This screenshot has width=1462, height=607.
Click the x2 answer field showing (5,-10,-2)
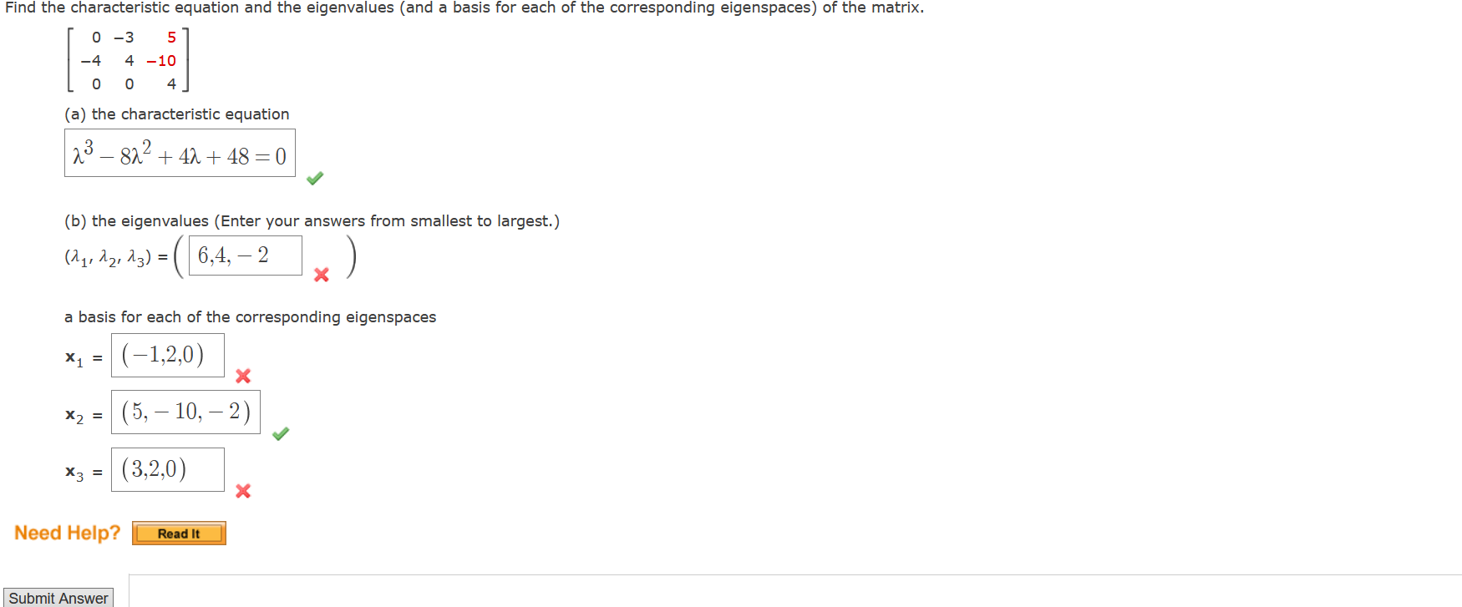coord(185,411)
